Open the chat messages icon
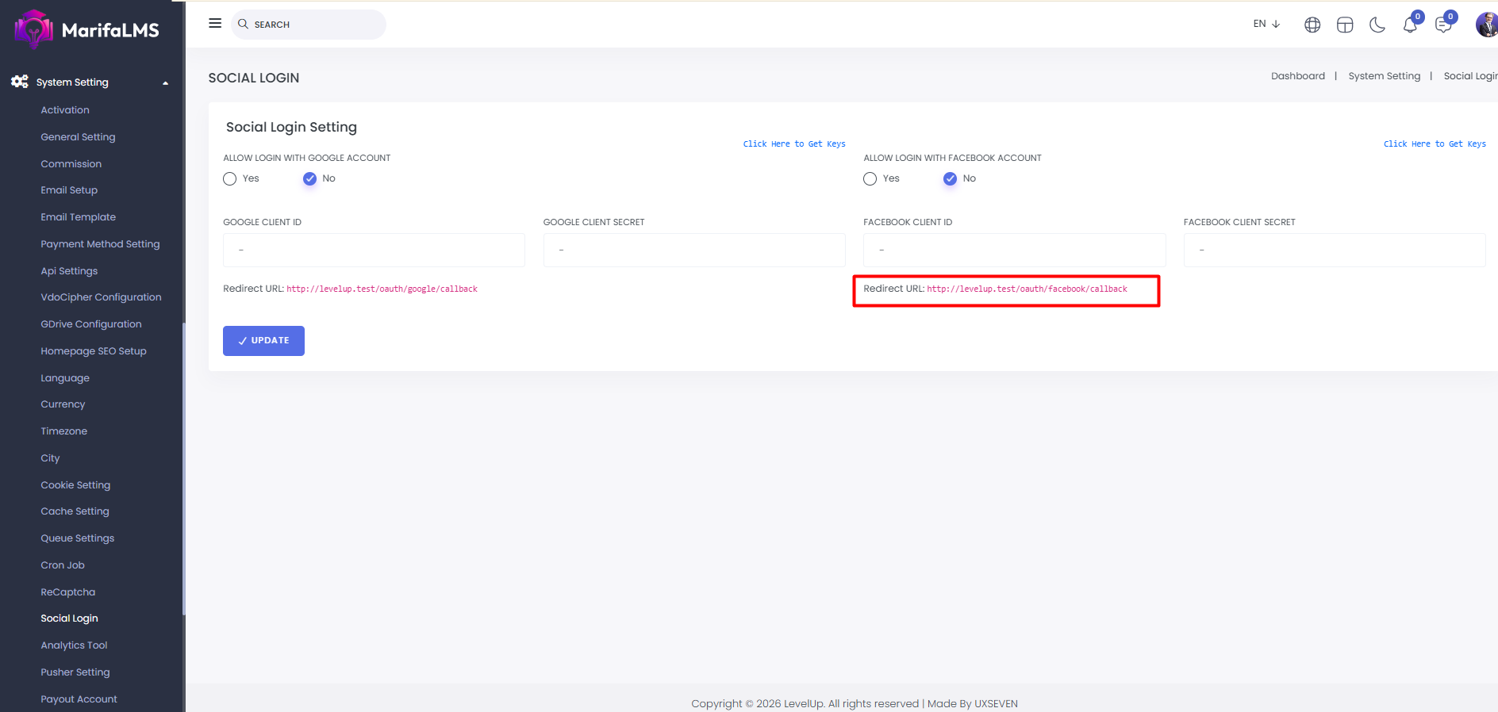1498x712 pixels. tap(1443, 25)
